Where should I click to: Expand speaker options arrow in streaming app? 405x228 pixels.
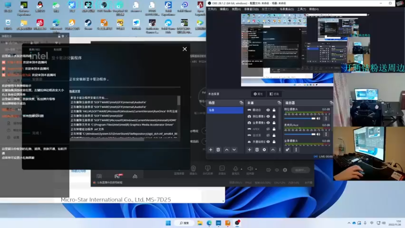point(256,169)
